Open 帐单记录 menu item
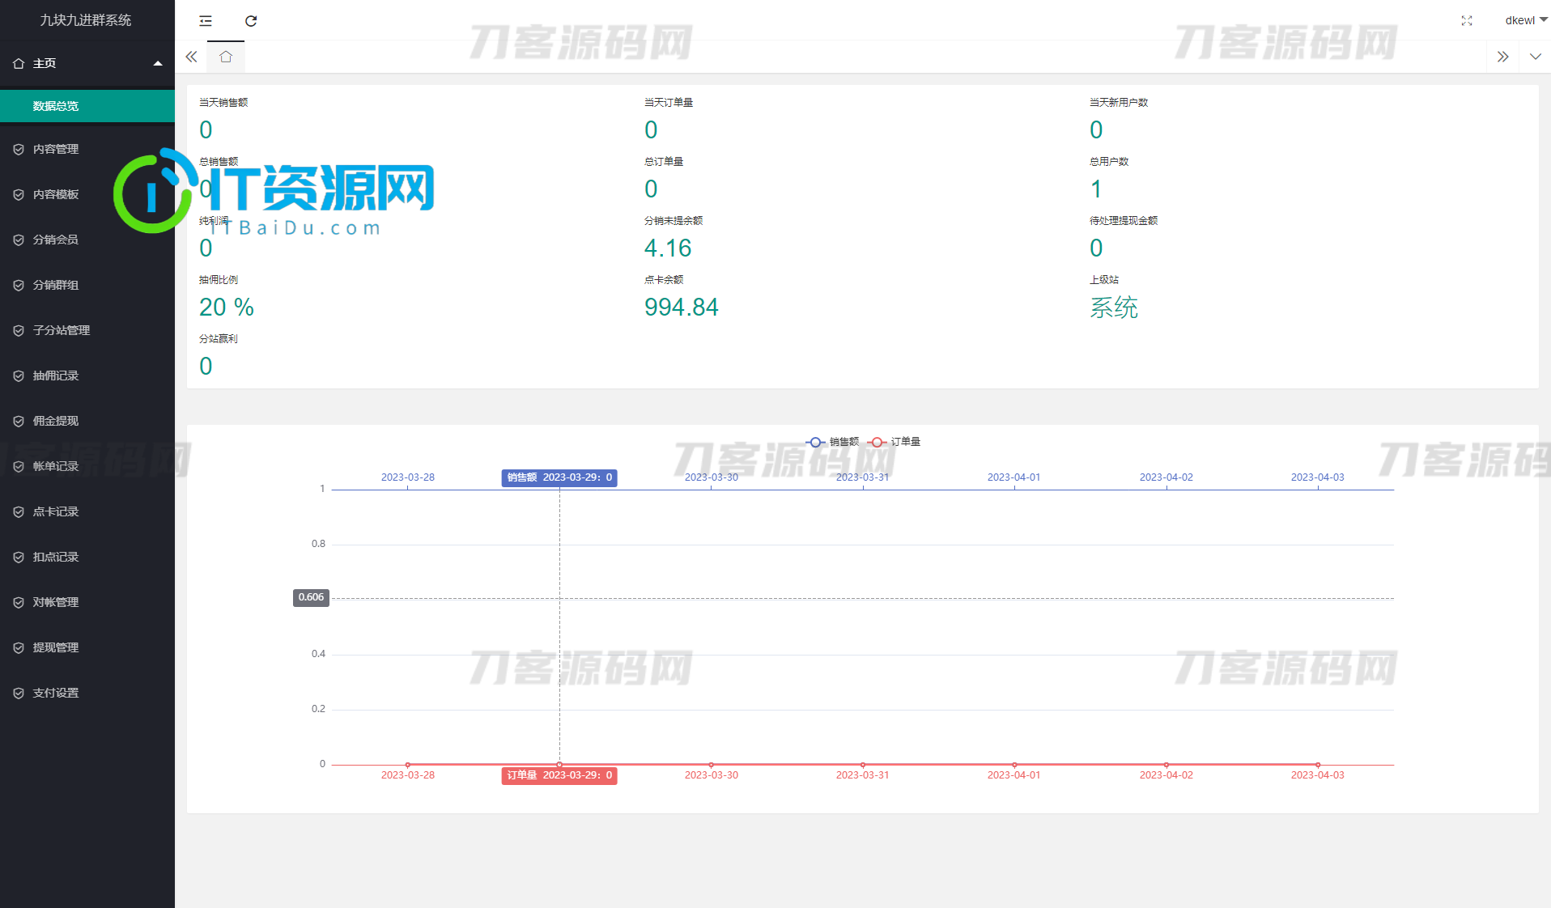This screenshot has height=908, width=1551. [x=87, y=466]
